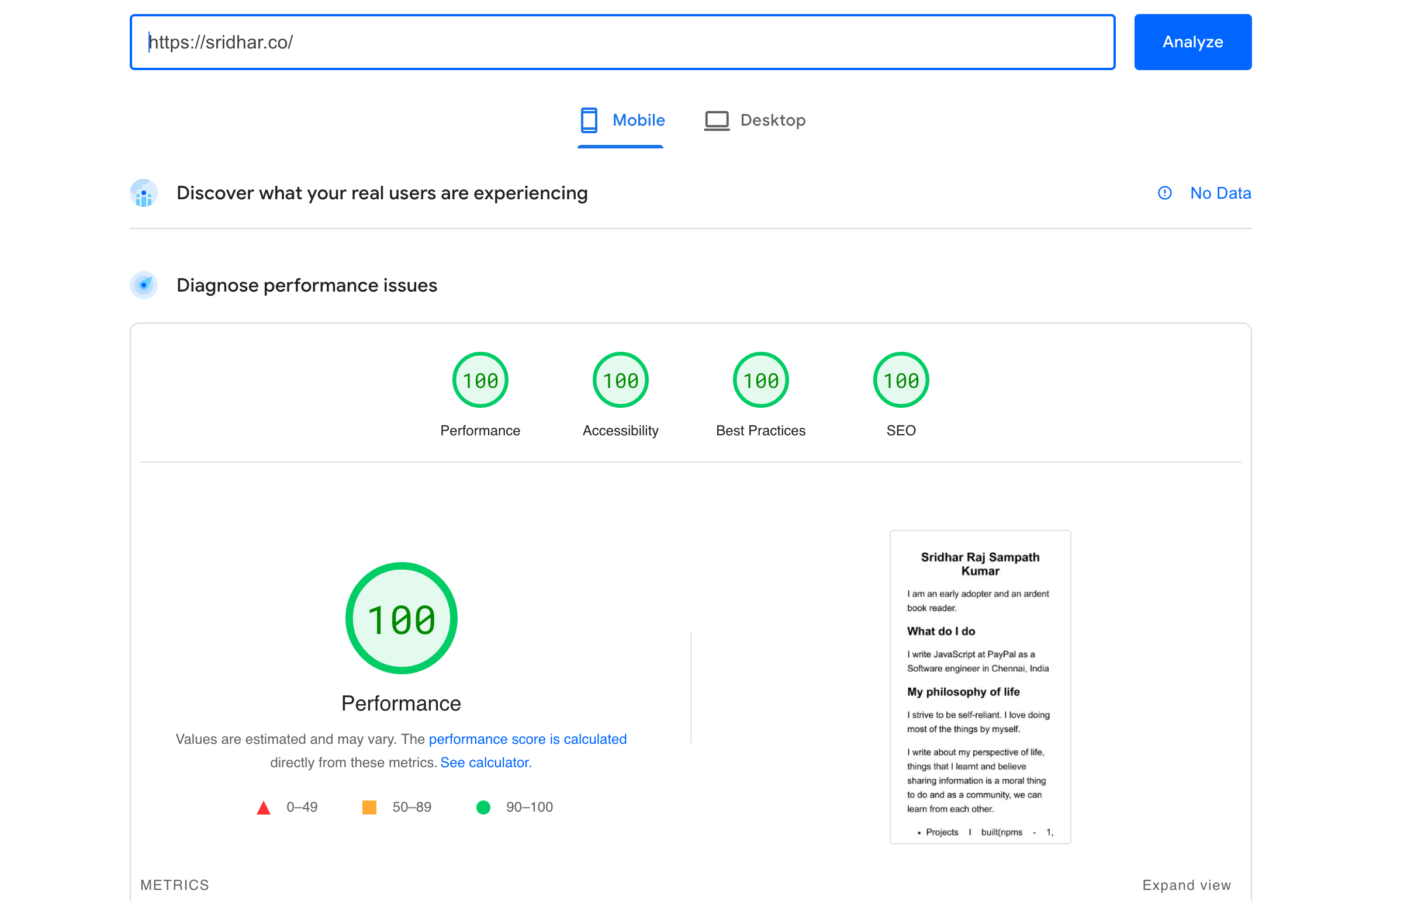Click the 'SEO' label under gauge
The image size is (1411, 901).
pyautogui.click(x=901, y=431)
